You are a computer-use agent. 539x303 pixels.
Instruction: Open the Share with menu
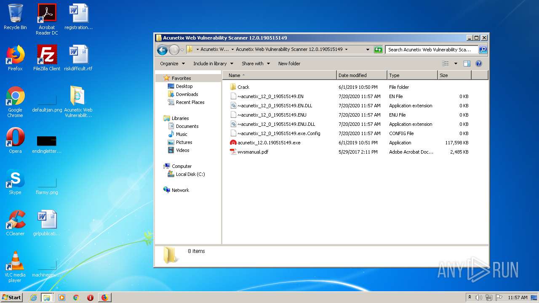(256, 64)
